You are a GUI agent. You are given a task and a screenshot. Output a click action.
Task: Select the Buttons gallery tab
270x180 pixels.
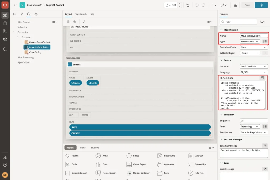[95, 148]
